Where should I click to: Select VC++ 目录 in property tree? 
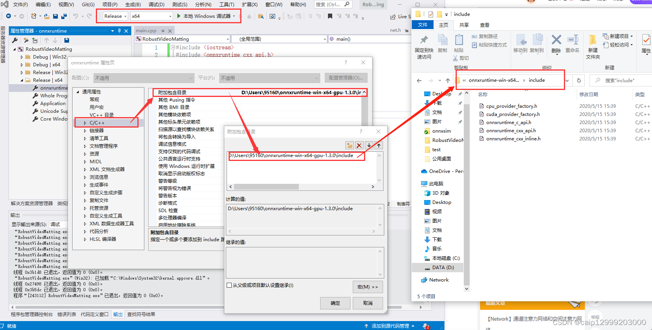[x=102, y=115]
